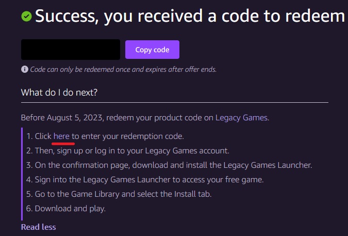Select the blacked-out redemption code field
This screenshot has width=348, height=236.
pos(71,50)
